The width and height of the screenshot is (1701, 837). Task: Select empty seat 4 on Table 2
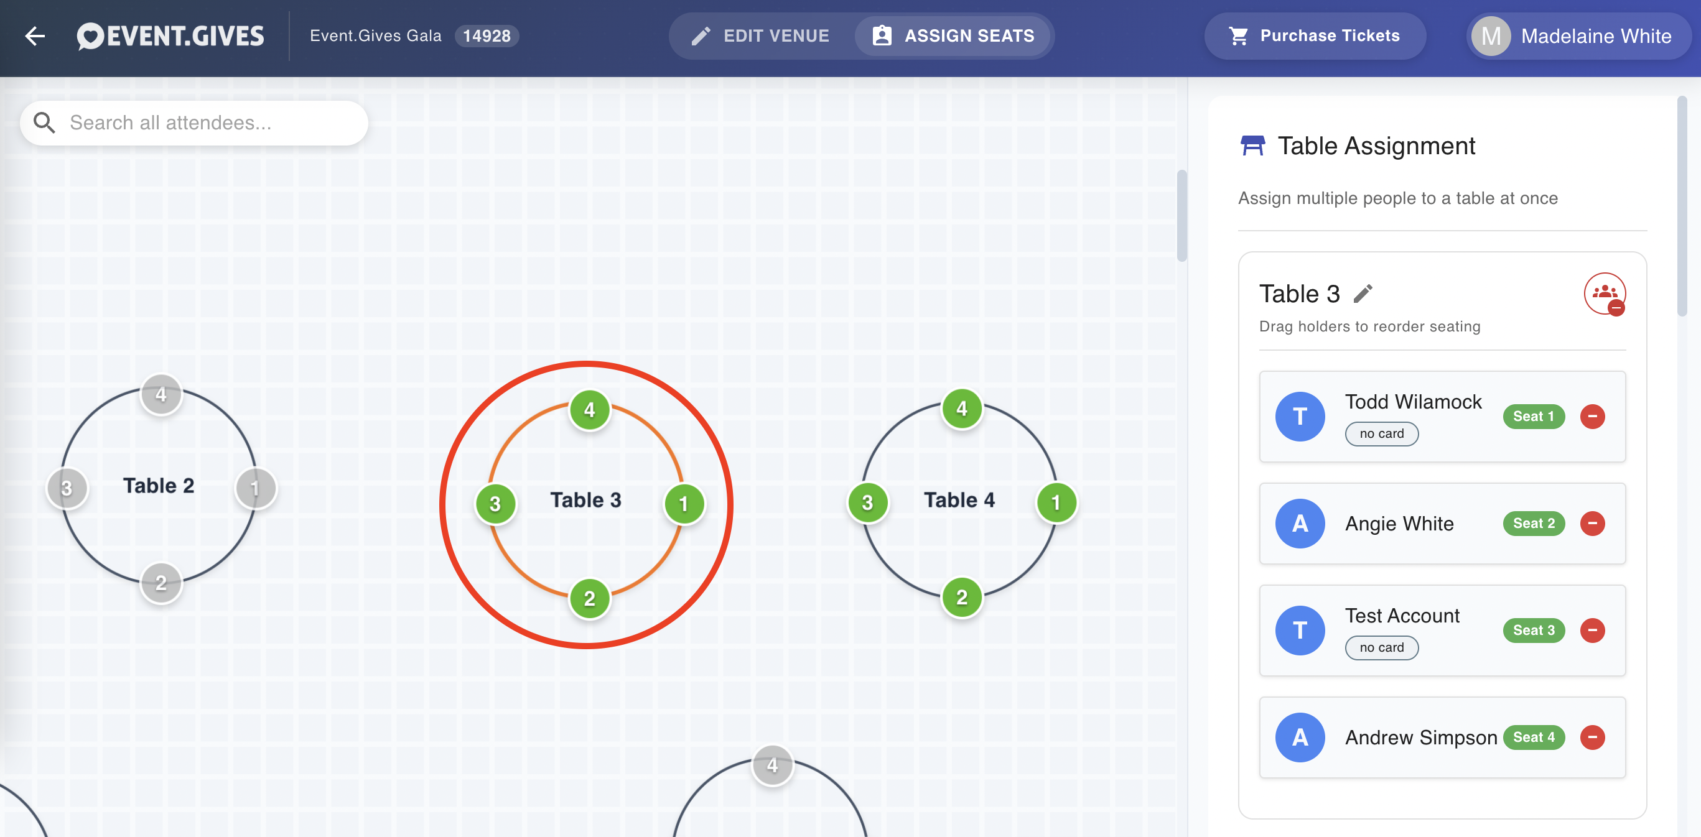[161, 395]
